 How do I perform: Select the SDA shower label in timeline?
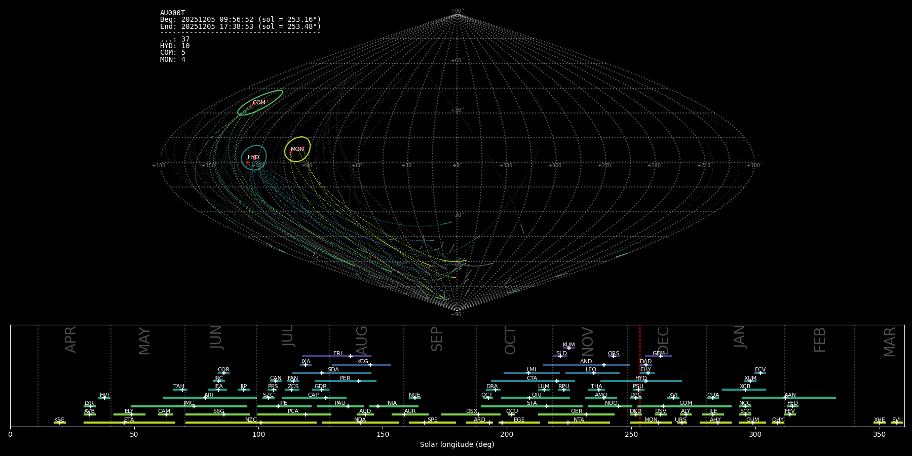coord(333,370)
